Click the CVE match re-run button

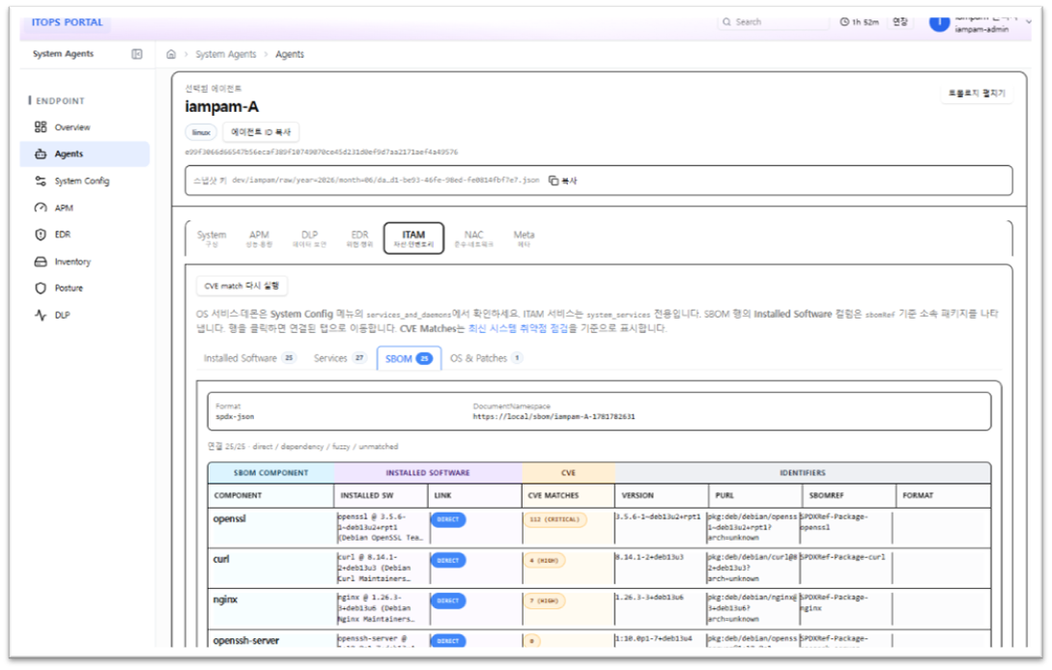pyautogui.click(x=242, y=286)
